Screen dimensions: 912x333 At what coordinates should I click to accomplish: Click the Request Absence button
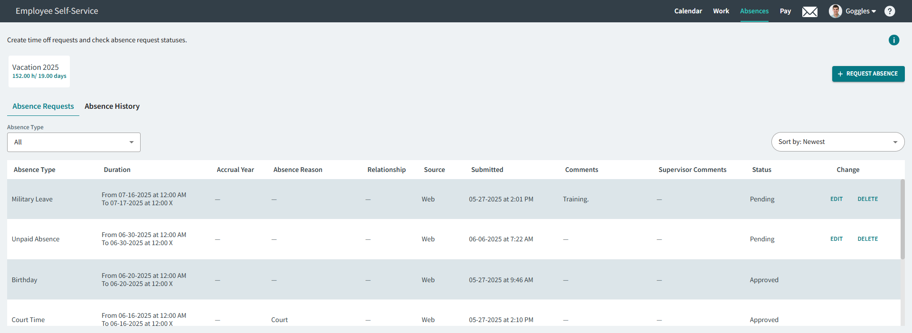[868, 74]
